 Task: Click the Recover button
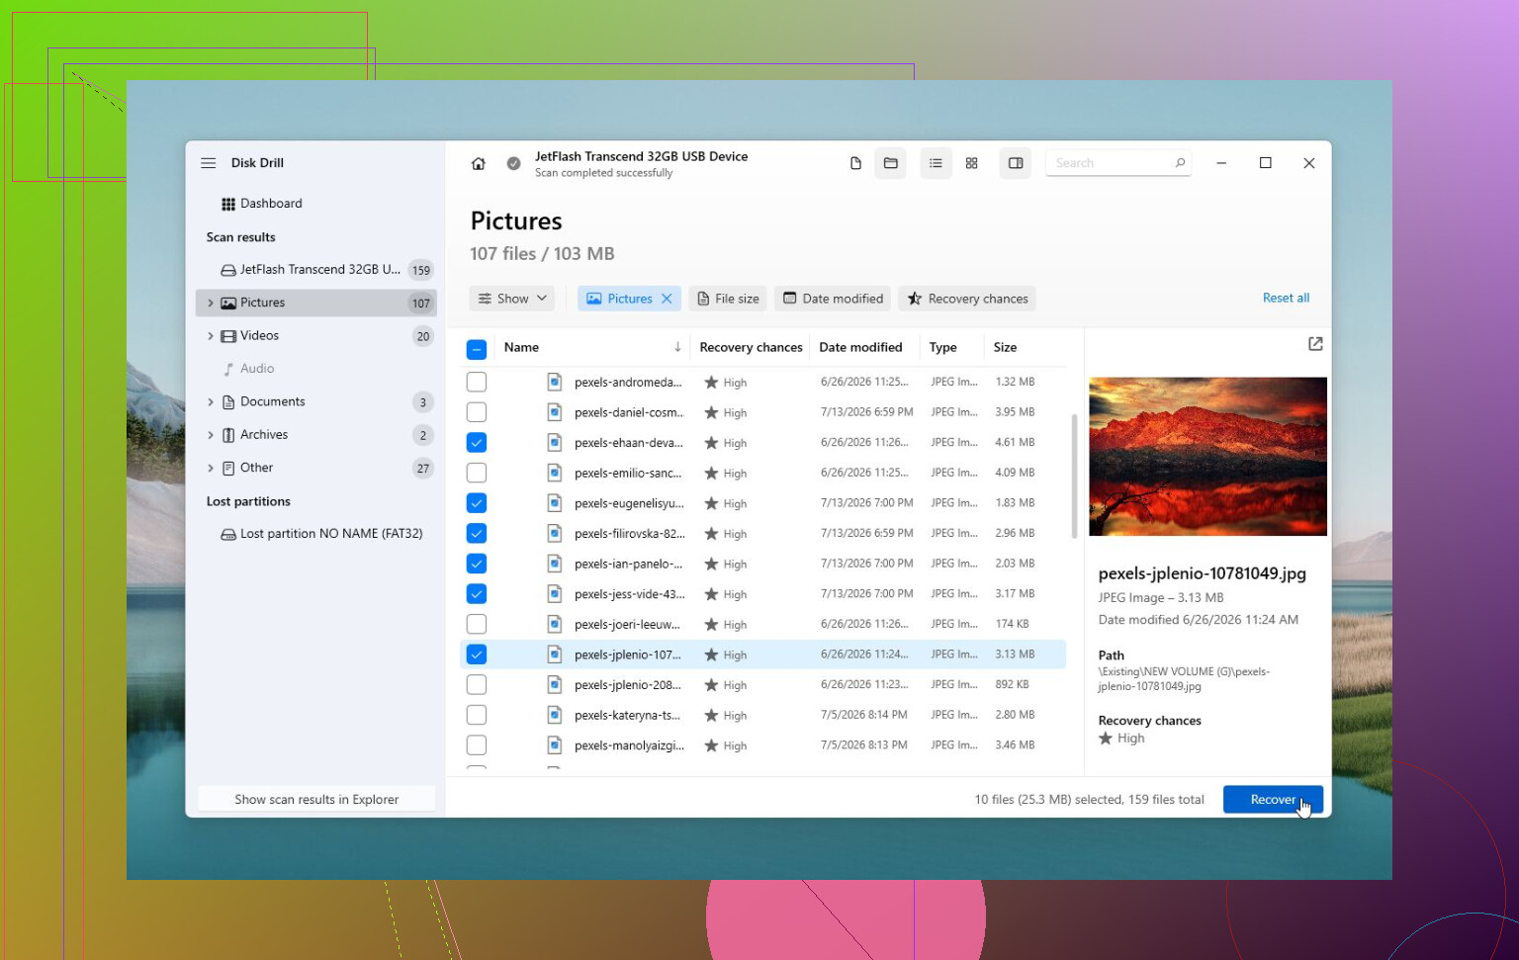(1273, 799)
